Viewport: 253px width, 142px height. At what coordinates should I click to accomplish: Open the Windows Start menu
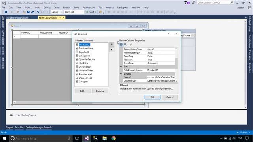point(4,138)
